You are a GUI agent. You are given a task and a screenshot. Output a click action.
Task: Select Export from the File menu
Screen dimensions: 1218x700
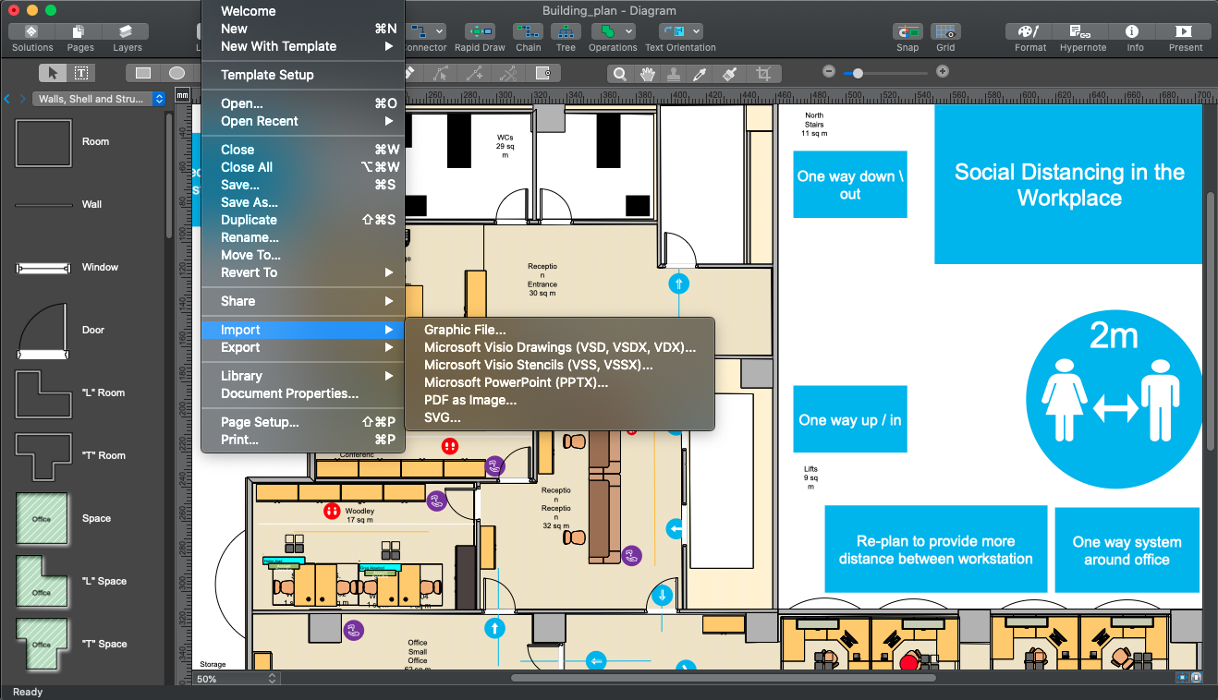click(240, 347)
